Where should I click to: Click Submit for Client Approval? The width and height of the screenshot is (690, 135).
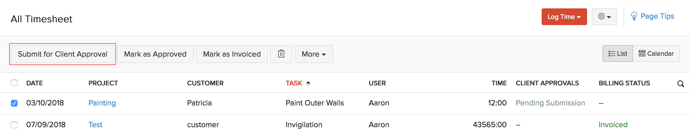click(x=62, y=54)
